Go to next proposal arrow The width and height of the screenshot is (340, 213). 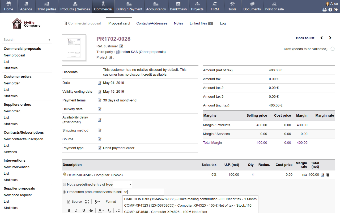(330, 38)
